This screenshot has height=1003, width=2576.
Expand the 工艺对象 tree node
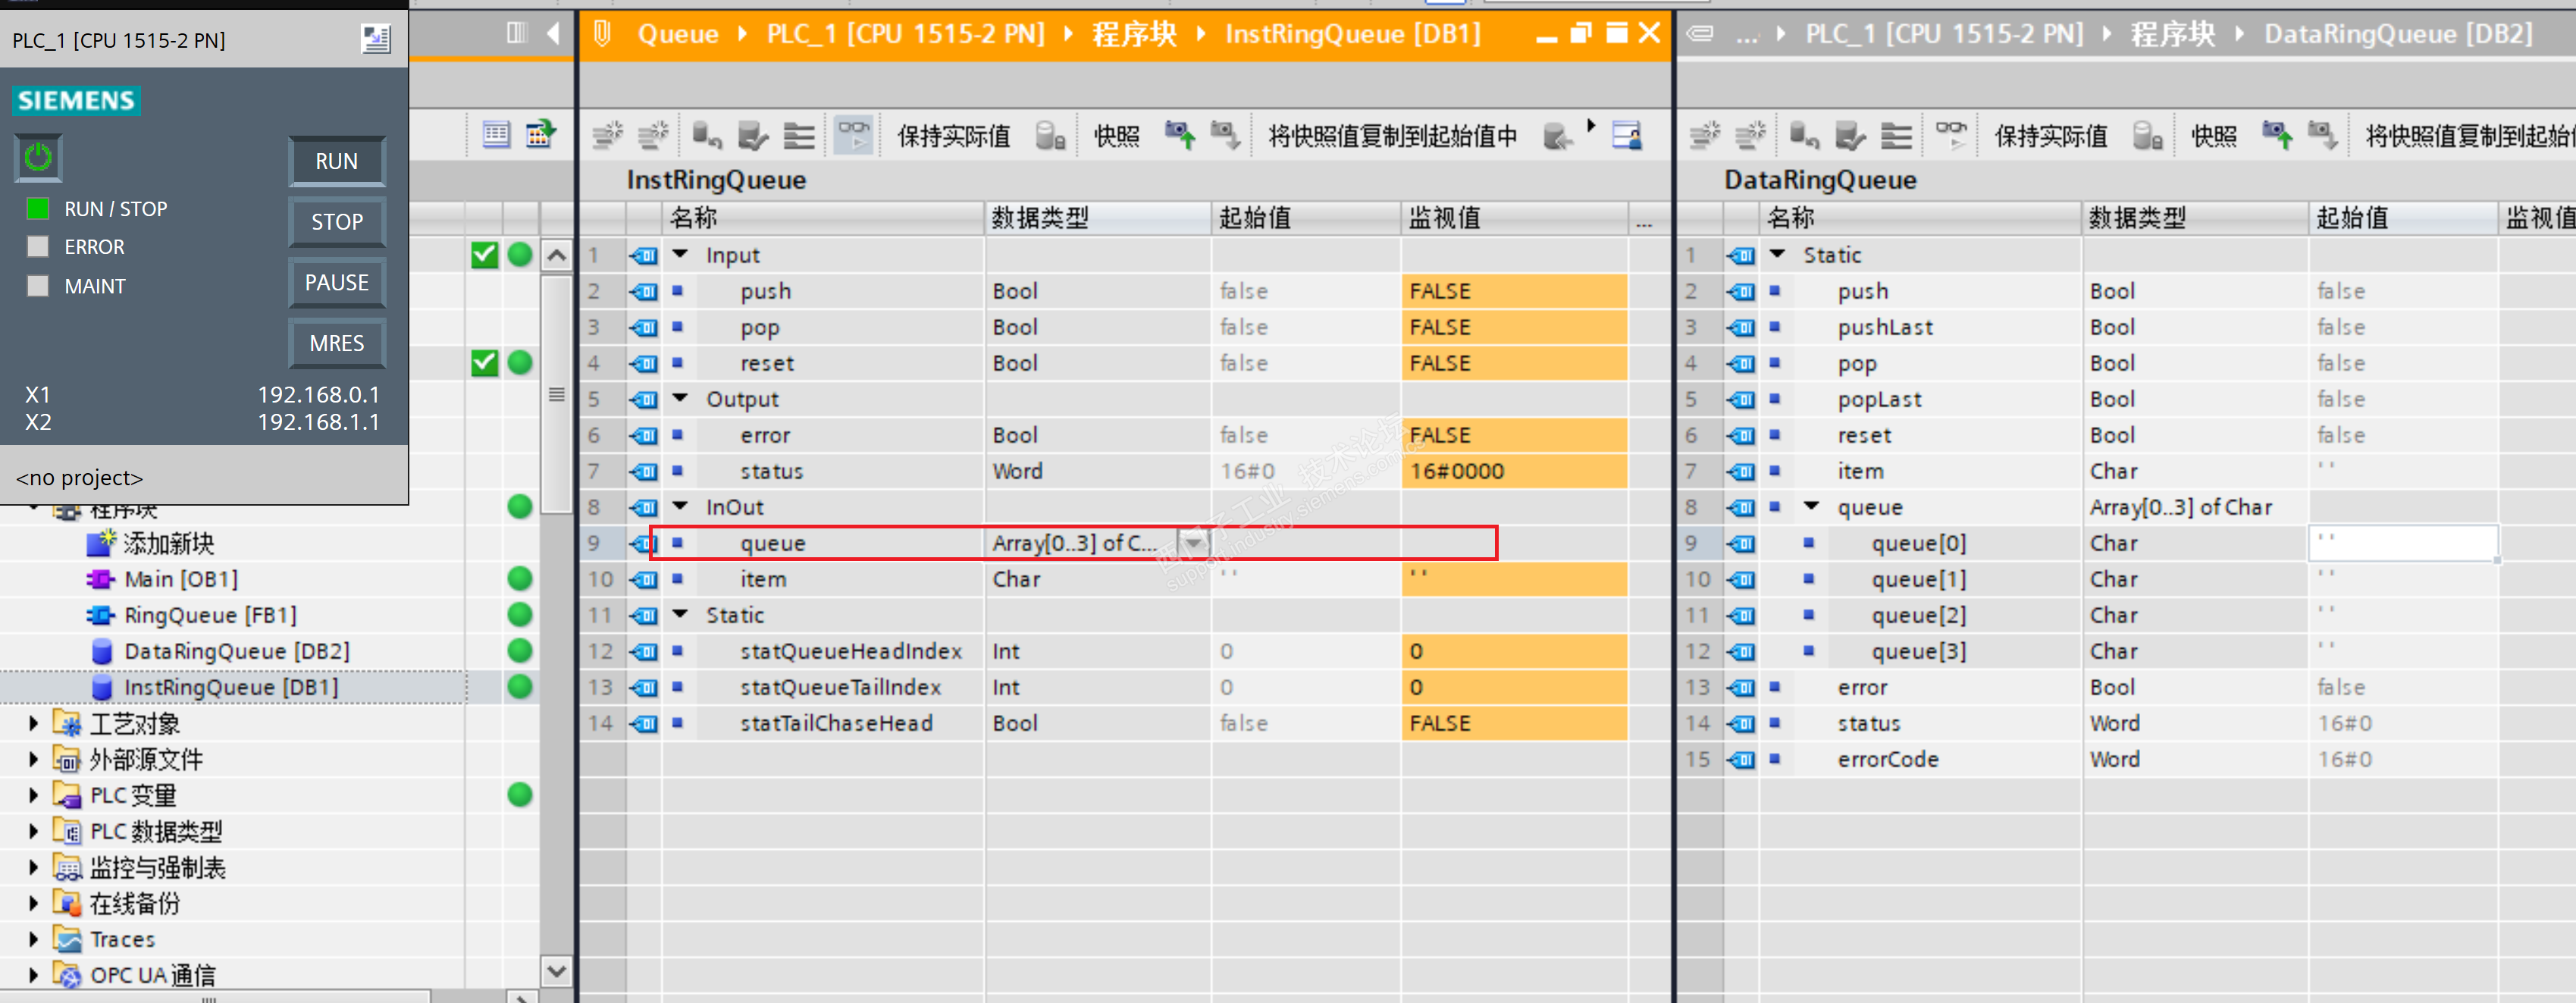pos(33,723)
